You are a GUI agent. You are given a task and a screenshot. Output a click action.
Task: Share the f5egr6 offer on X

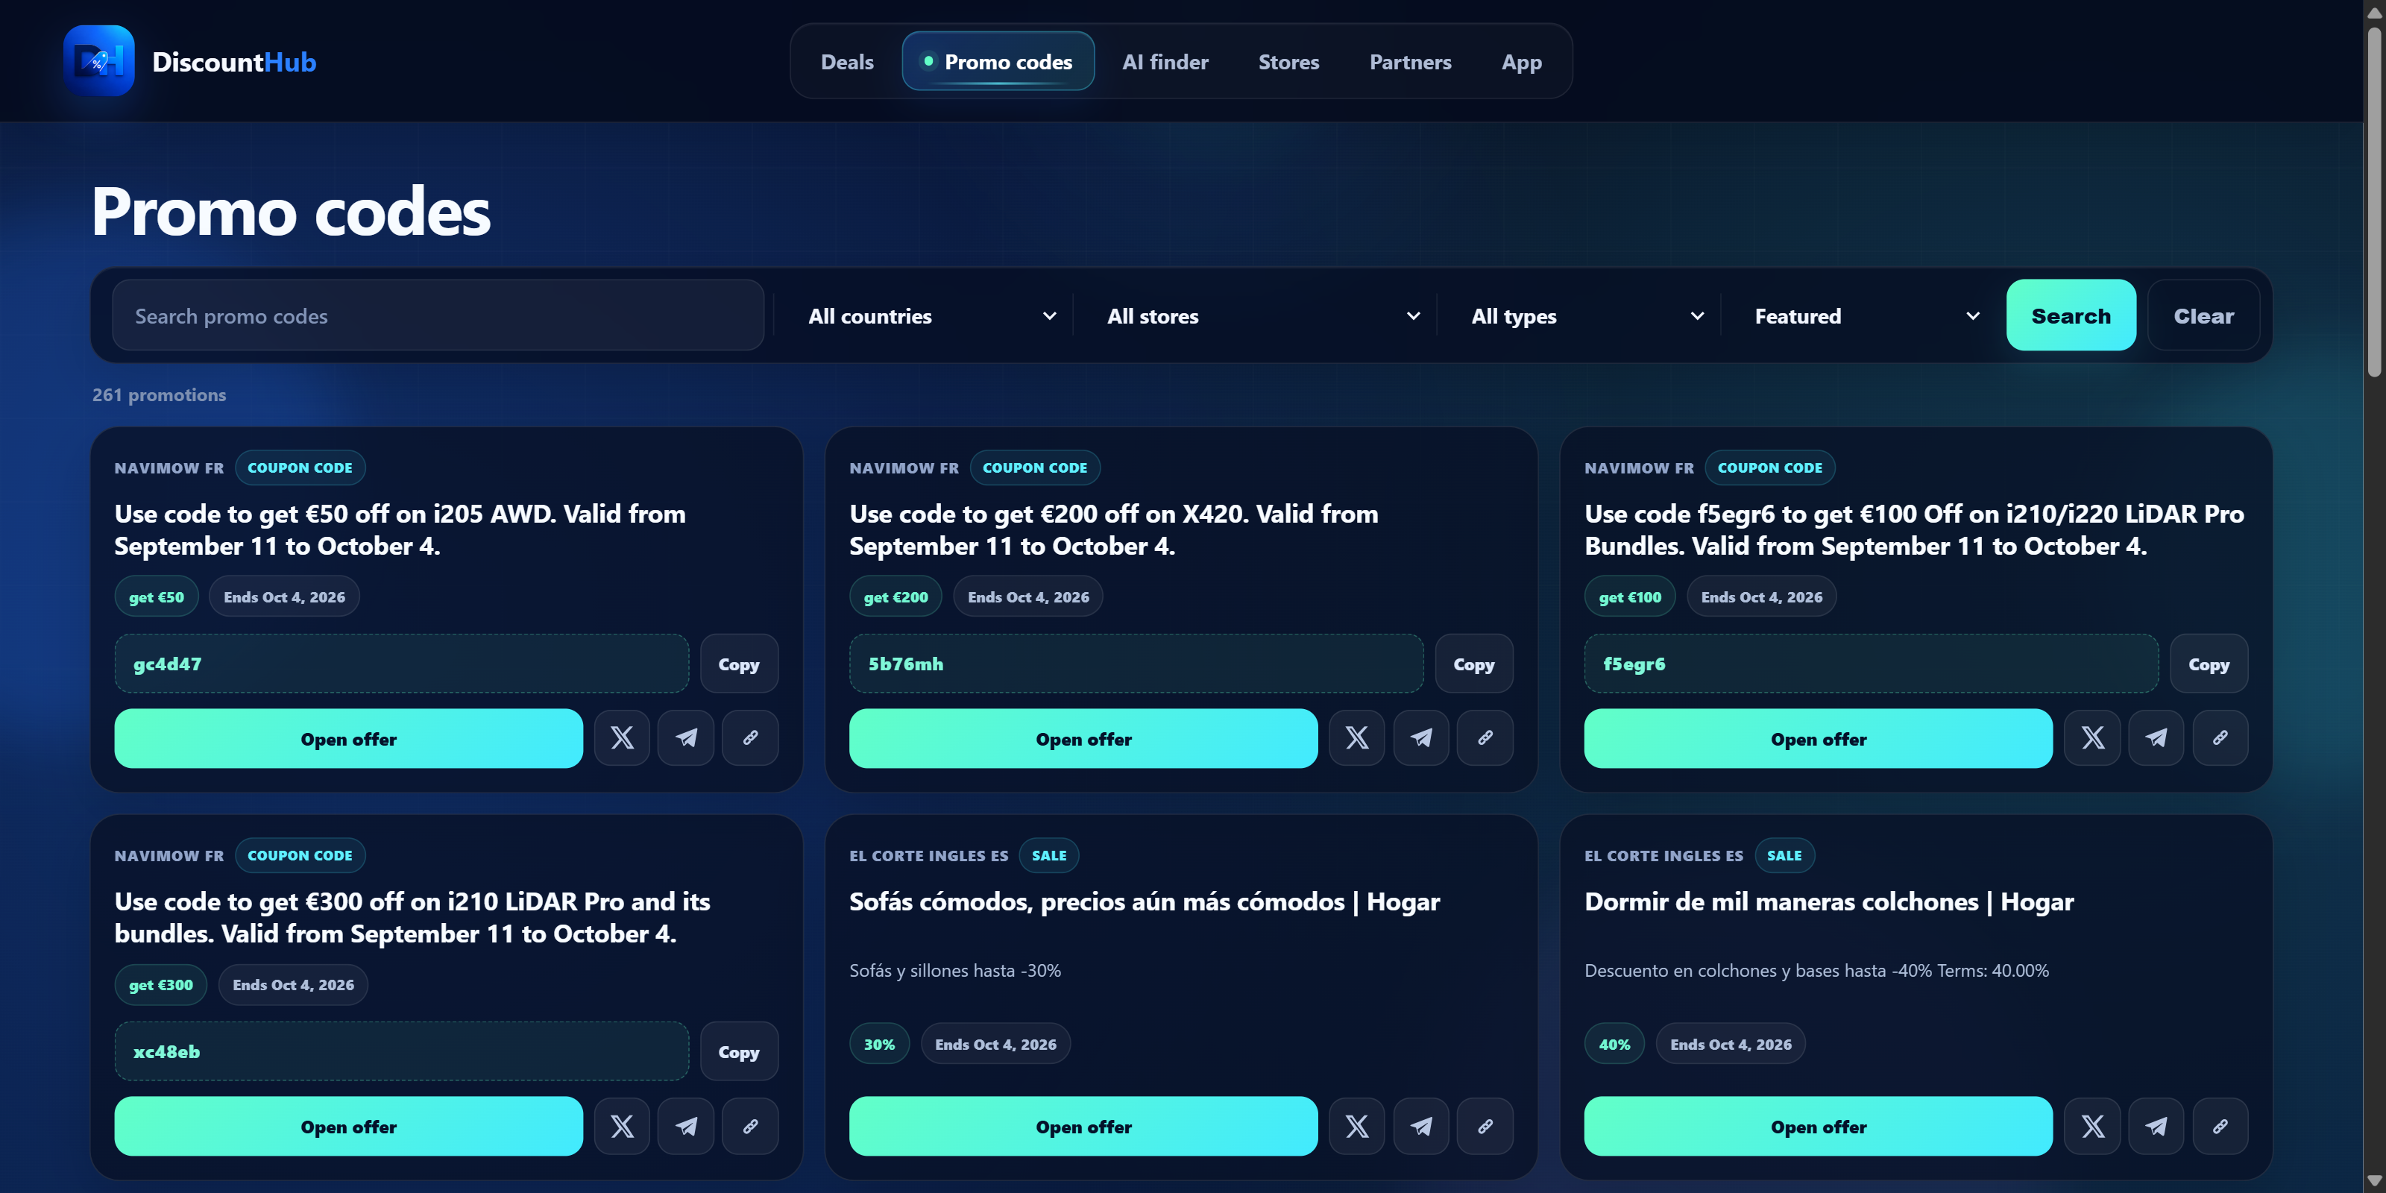(2092, 738)
